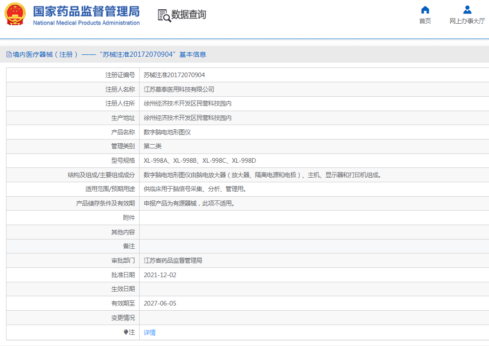Viewport: 489px width, 346px height.
Task: Click the 批准日期 label
Action: pyautogui.click(x=123, y=275)
